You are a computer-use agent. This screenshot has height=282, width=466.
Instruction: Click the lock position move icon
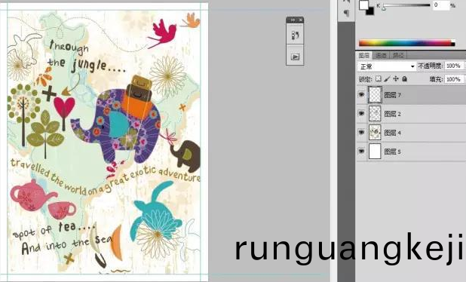(396, 78)
